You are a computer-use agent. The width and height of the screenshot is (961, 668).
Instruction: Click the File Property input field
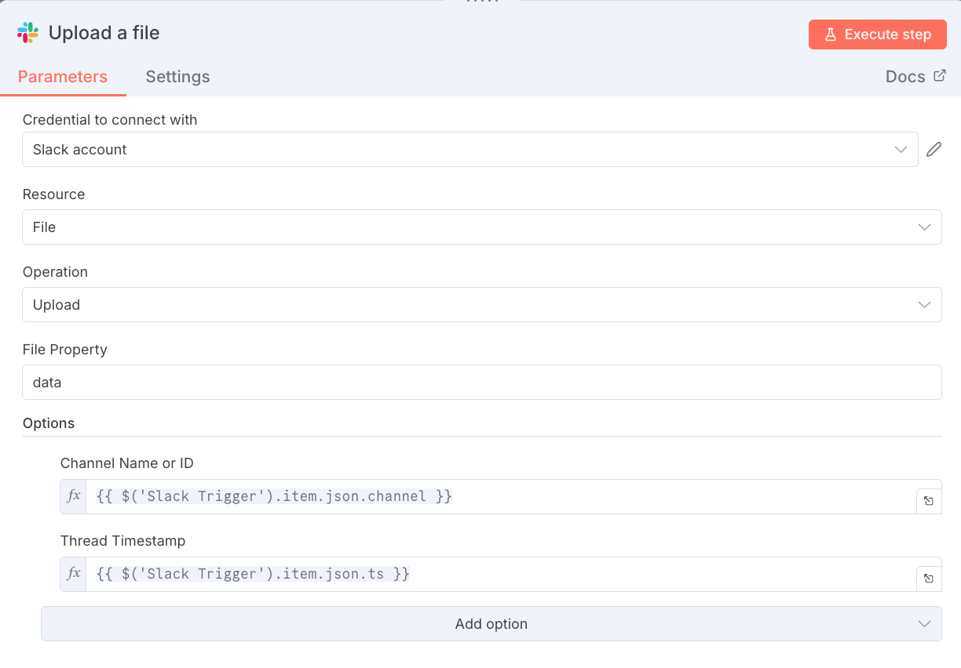[x=481, y=383]
